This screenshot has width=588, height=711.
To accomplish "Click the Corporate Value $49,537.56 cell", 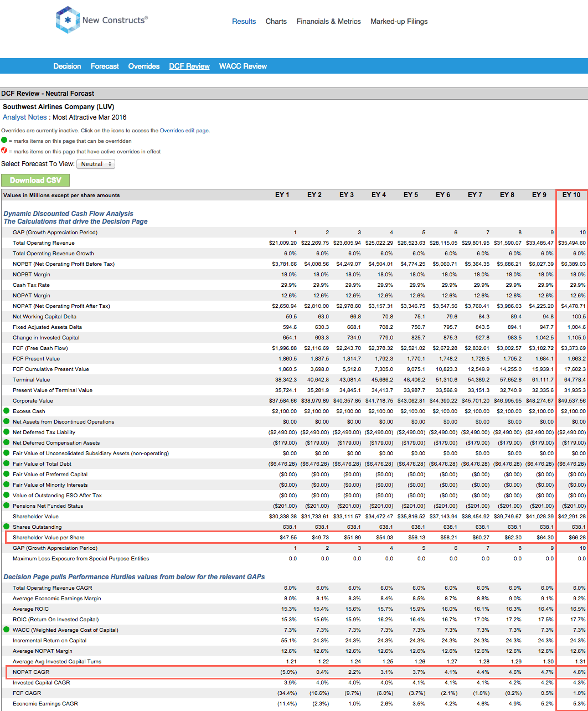I will [x=572, y=401].
